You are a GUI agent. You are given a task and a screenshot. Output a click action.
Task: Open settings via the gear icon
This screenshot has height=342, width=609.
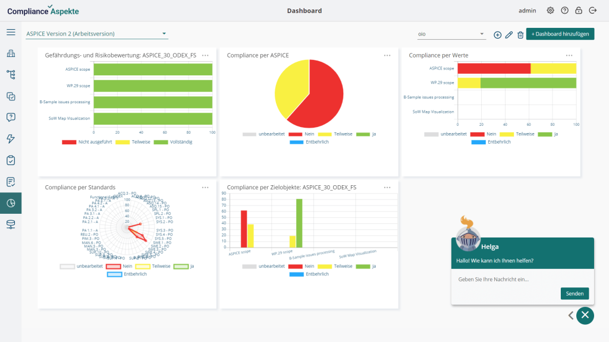(550, 11)
